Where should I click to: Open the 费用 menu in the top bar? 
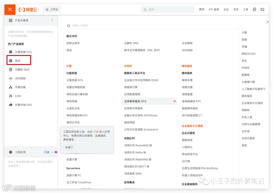point(202,10)
